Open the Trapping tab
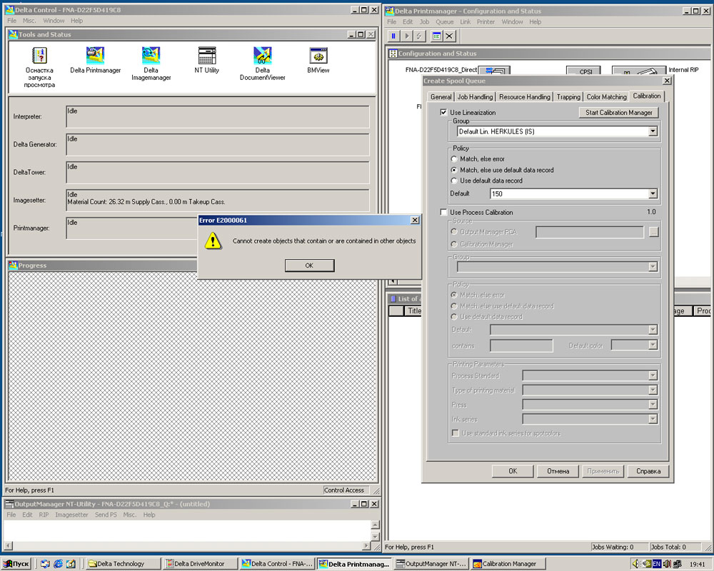This screenshot has height=571, width=714. click(568, 96)
